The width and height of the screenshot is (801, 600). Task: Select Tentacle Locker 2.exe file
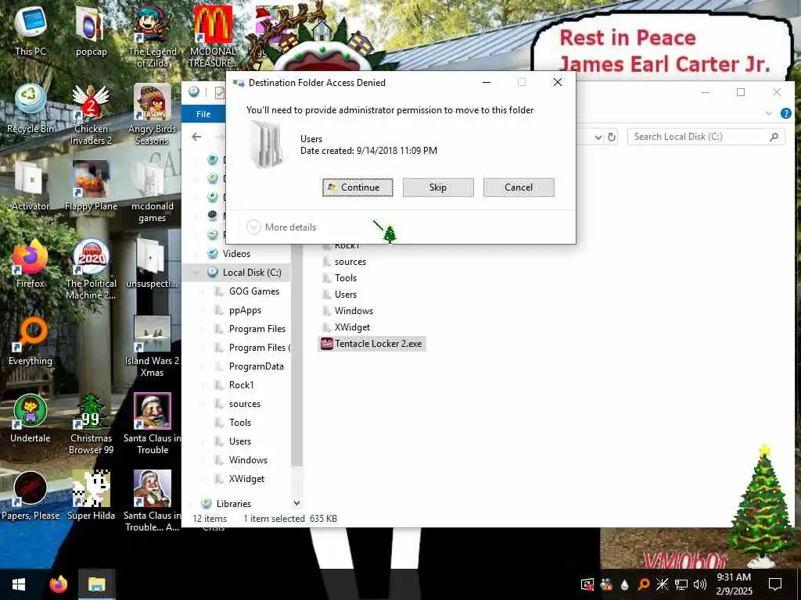coord(372,344)
